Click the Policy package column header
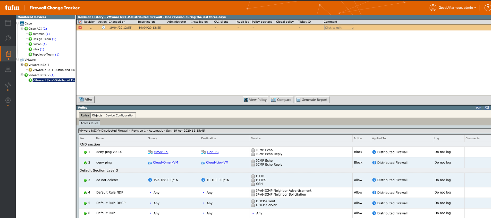The width and height of the screenshot is (491, 218). (x=262, y=22)
